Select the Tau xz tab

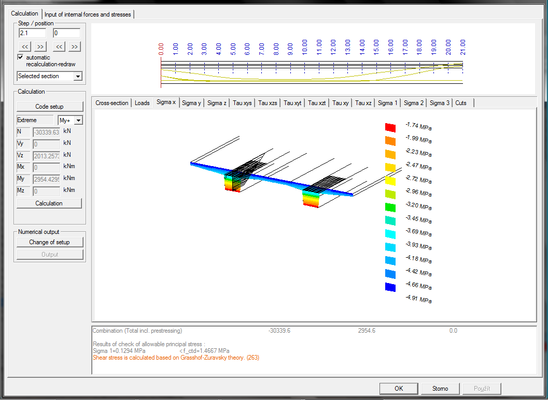[363, 103]
